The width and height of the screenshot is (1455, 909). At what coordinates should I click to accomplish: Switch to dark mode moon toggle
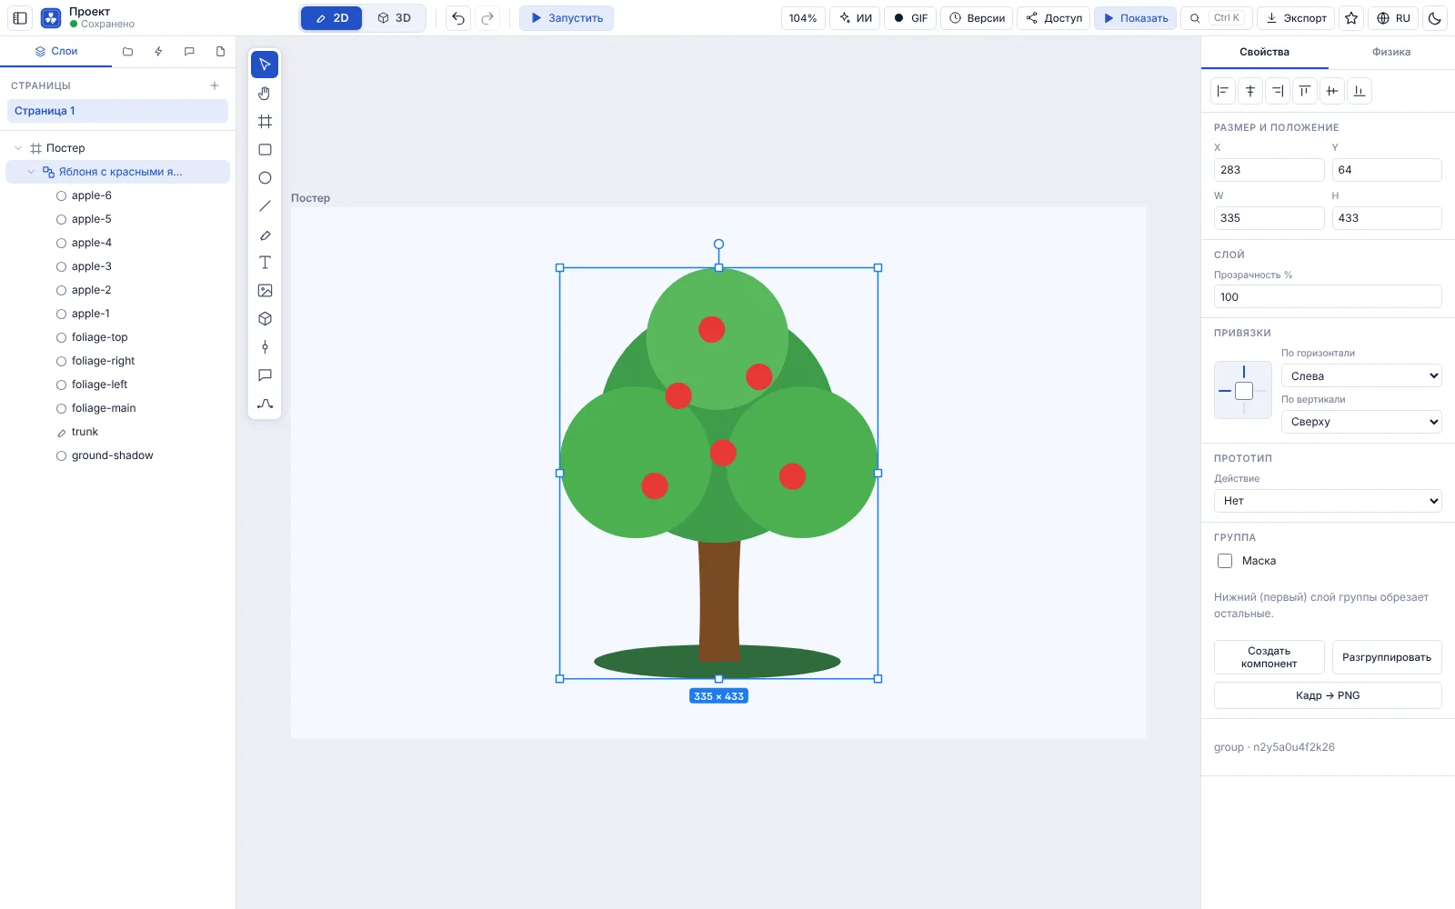click(x=1434, y=18)
